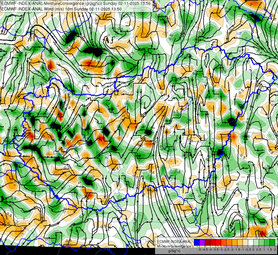Click the legend tick value '-5'

point(199,250)
